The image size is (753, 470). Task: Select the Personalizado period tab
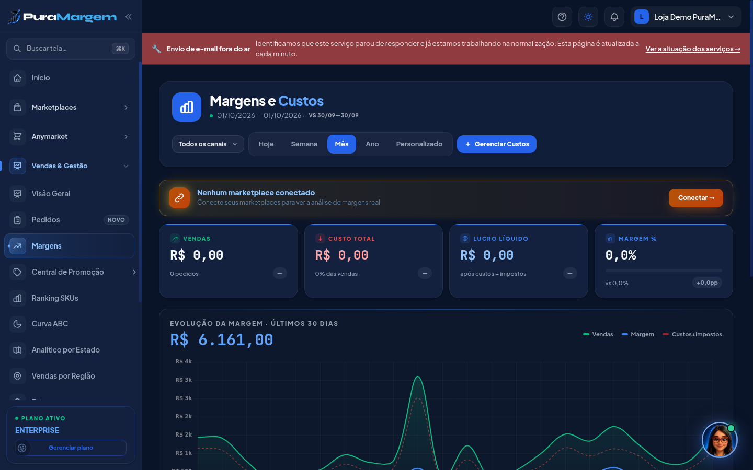tap(419, 144)
